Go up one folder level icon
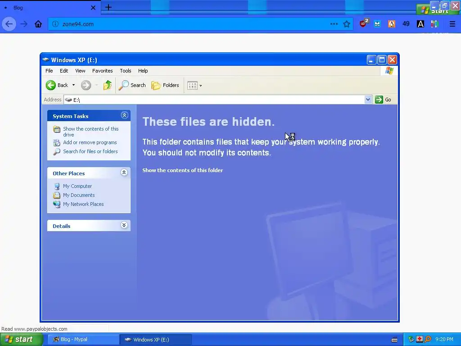Viewport: 461px width, 346px height. tap(108, 85)
